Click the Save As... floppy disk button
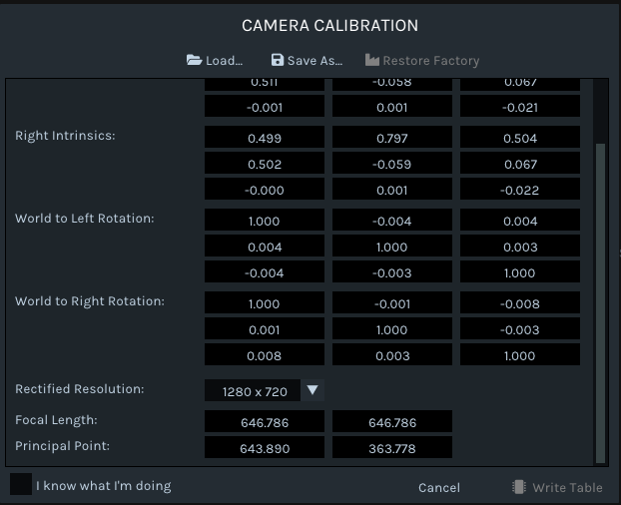The width and height of the screenshot is (621, 505). pyautogui.click(x=307, y=61)
